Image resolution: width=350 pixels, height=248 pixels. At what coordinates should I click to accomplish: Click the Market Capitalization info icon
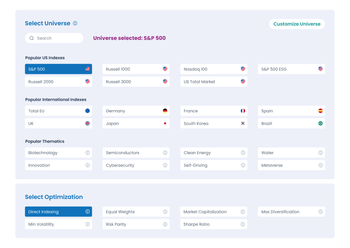click(x=243, y=212)
